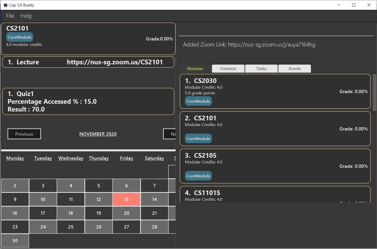377x249 pixels.
Task: Select day 20 on calendar
Action: click(127, 213)
